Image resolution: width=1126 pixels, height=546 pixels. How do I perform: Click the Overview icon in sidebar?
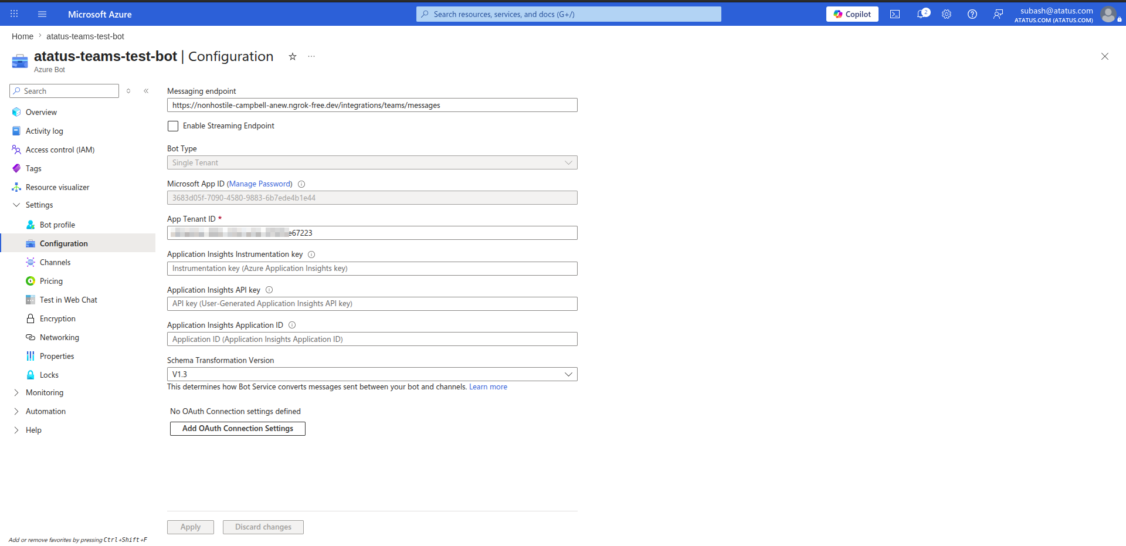tap(16, 112)
